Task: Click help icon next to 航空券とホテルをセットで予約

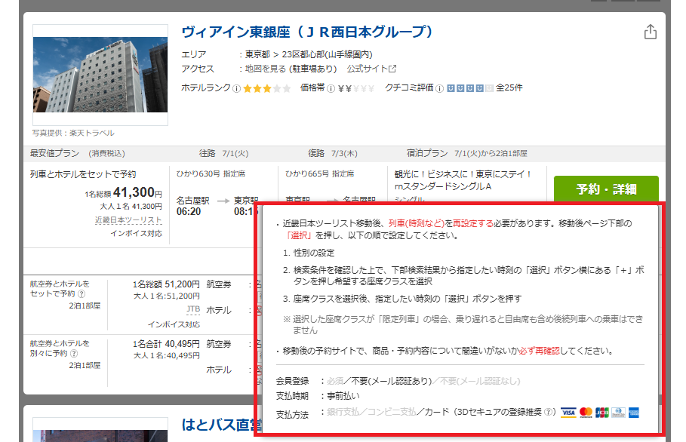Action: [x=82, y=295]
